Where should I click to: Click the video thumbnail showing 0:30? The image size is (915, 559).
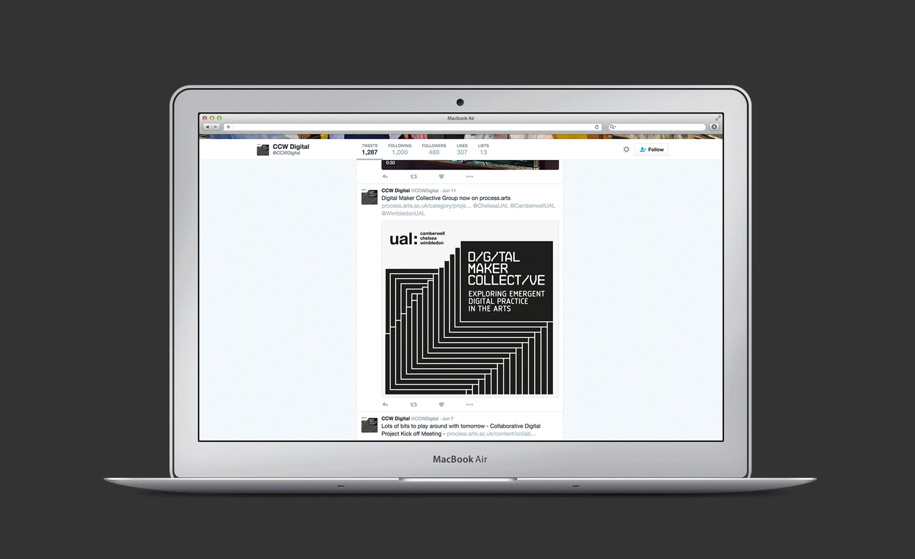pyautogui.click(x=470, y=165)
